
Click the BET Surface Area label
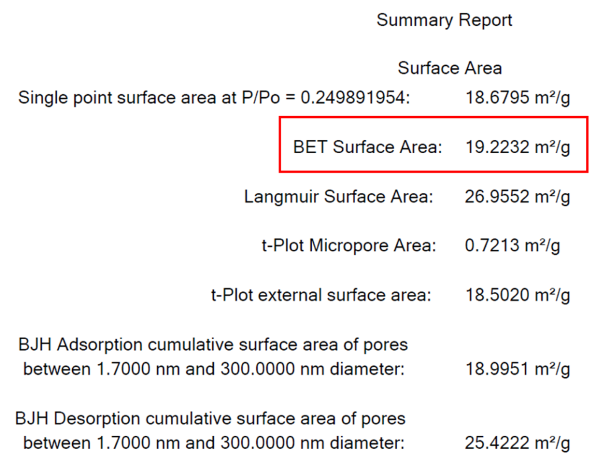point(367,147)
